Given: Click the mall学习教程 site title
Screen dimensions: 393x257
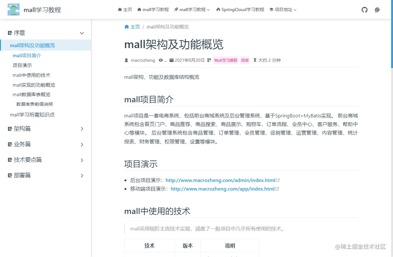Looking at the screenshot, I should (x=42, y=10).
